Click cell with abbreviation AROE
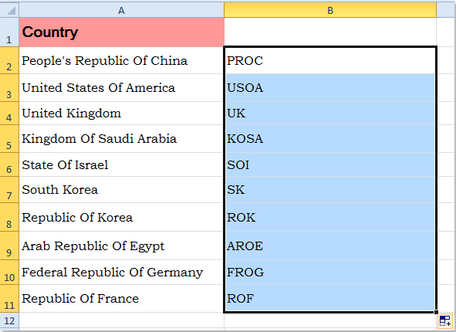 tap(330, 246)
